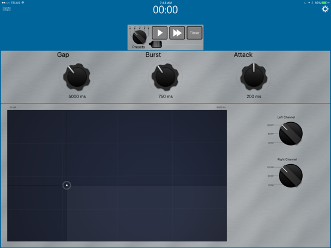Viewport: 331px width, 248px height.
Task: Click the 20 dB axis label
Action: pyautogui.click(x=13, y=107)
